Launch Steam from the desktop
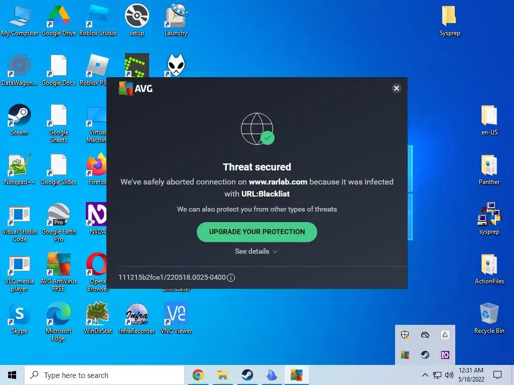The width and height of the screenshot is (514, 385). [x=20, y=120]
